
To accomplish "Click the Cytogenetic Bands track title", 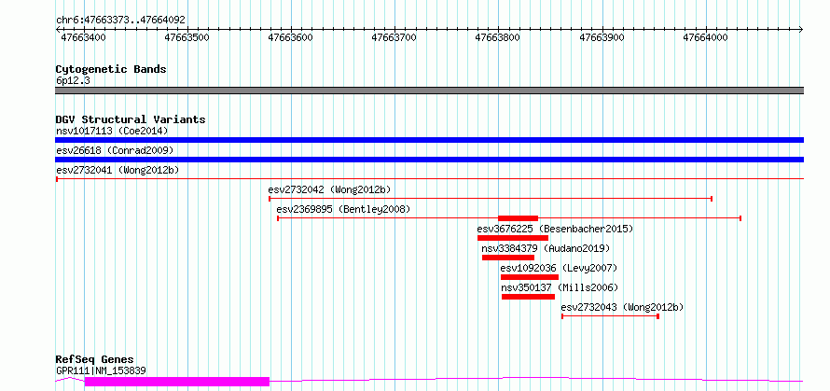I will [111, 69].
